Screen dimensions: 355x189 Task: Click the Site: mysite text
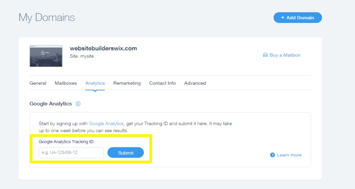[x=82, y=56]
